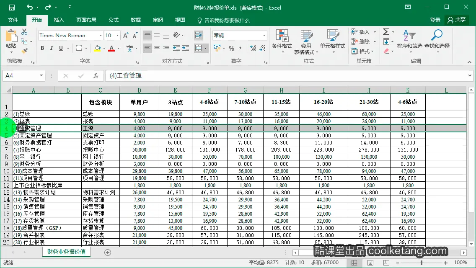
Task: Decrease the font size
Action: pos(135,36)
